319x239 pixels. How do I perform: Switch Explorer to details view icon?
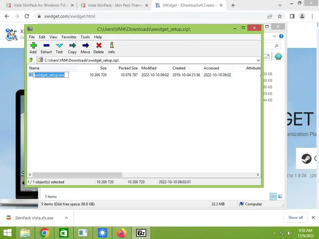pos(273,196)
